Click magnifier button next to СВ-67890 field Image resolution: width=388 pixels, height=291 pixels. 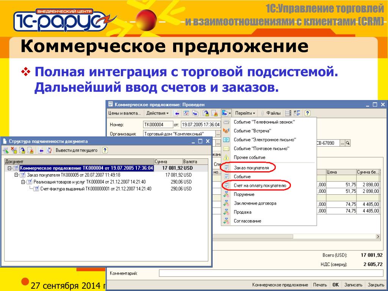tap(348, 143)
